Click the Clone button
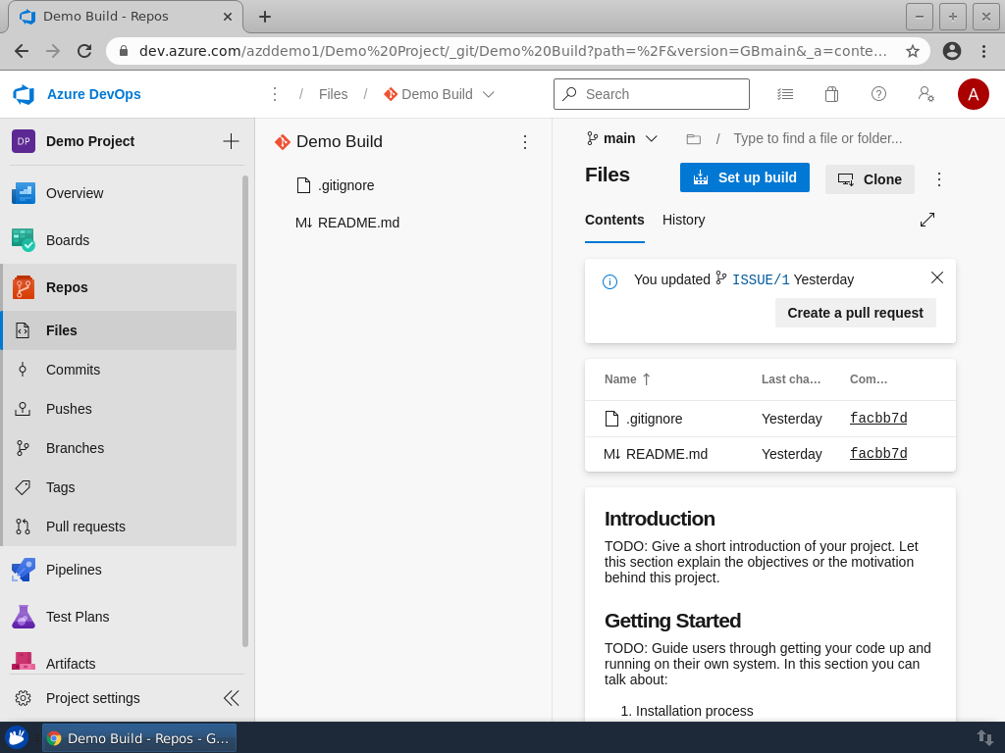 click(870, 179)
